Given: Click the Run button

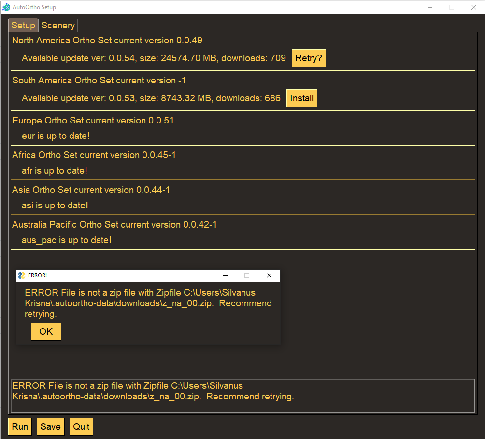Looking at the screenshot, I should [x=19, y=426].
